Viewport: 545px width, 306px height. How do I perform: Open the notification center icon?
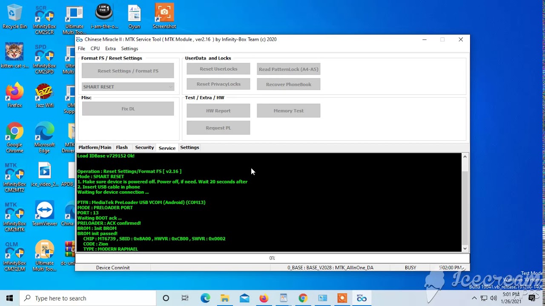(532, 298)
